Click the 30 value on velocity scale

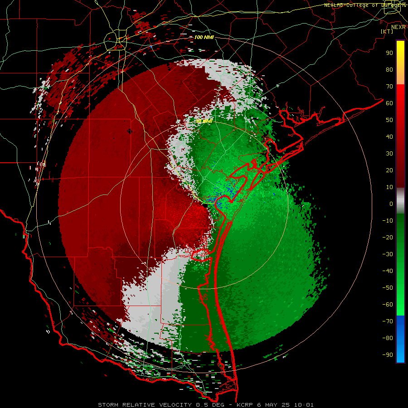(389, 154)
